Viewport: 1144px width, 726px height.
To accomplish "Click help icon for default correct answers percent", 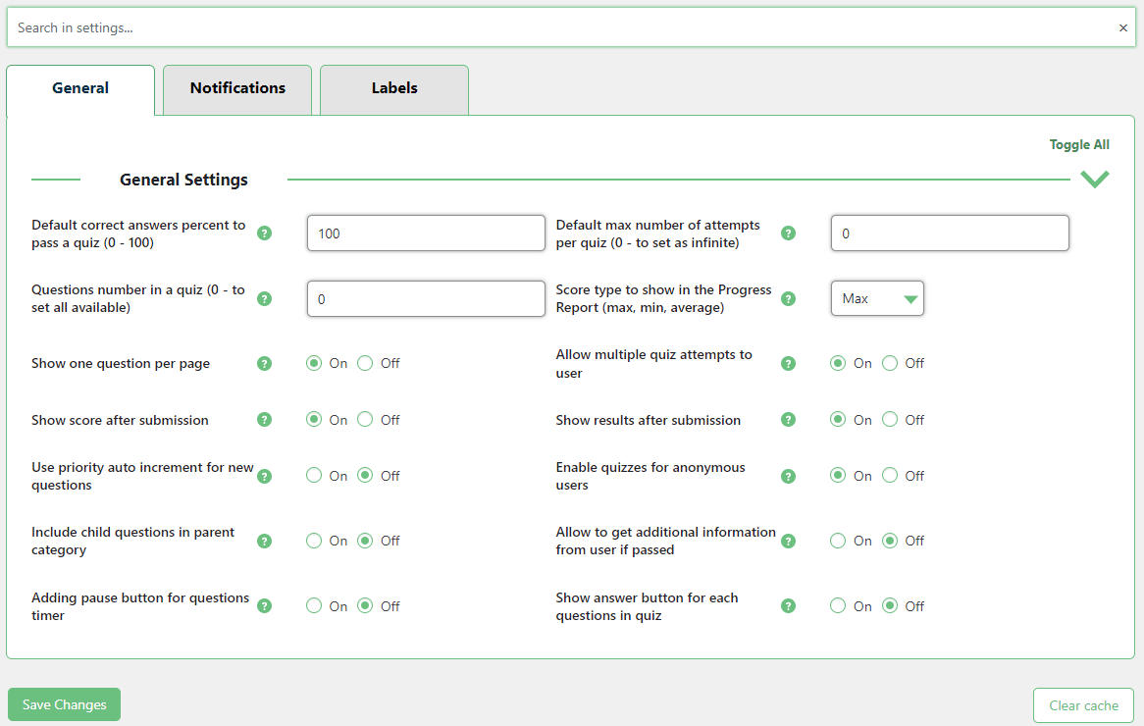I will (x=264, y=233).
